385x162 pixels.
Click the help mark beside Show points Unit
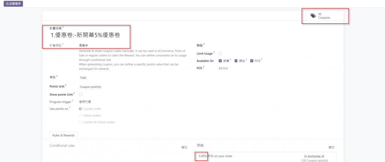click(74, 93)
